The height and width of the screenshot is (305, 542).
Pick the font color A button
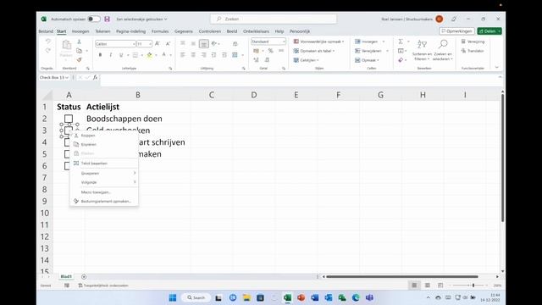click(163, 54)
